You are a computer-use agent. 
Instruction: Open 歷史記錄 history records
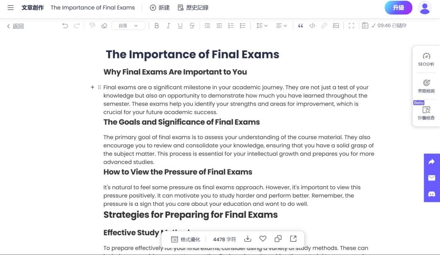point(193,7)
